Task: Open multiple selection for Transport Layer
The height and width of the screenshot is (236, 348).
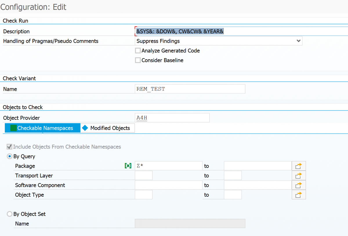Action: [x=299, y=176]
